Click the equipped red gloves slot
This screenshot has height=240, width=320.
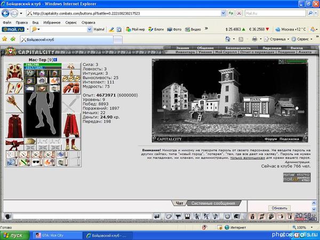pyautogui.click(x=71, y=88)
